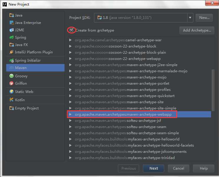Image resolution: width=219 pixels, height=177 pixels.
Task: Expand cocoon-22-archetype-webapp node
Action: point(70,59)
